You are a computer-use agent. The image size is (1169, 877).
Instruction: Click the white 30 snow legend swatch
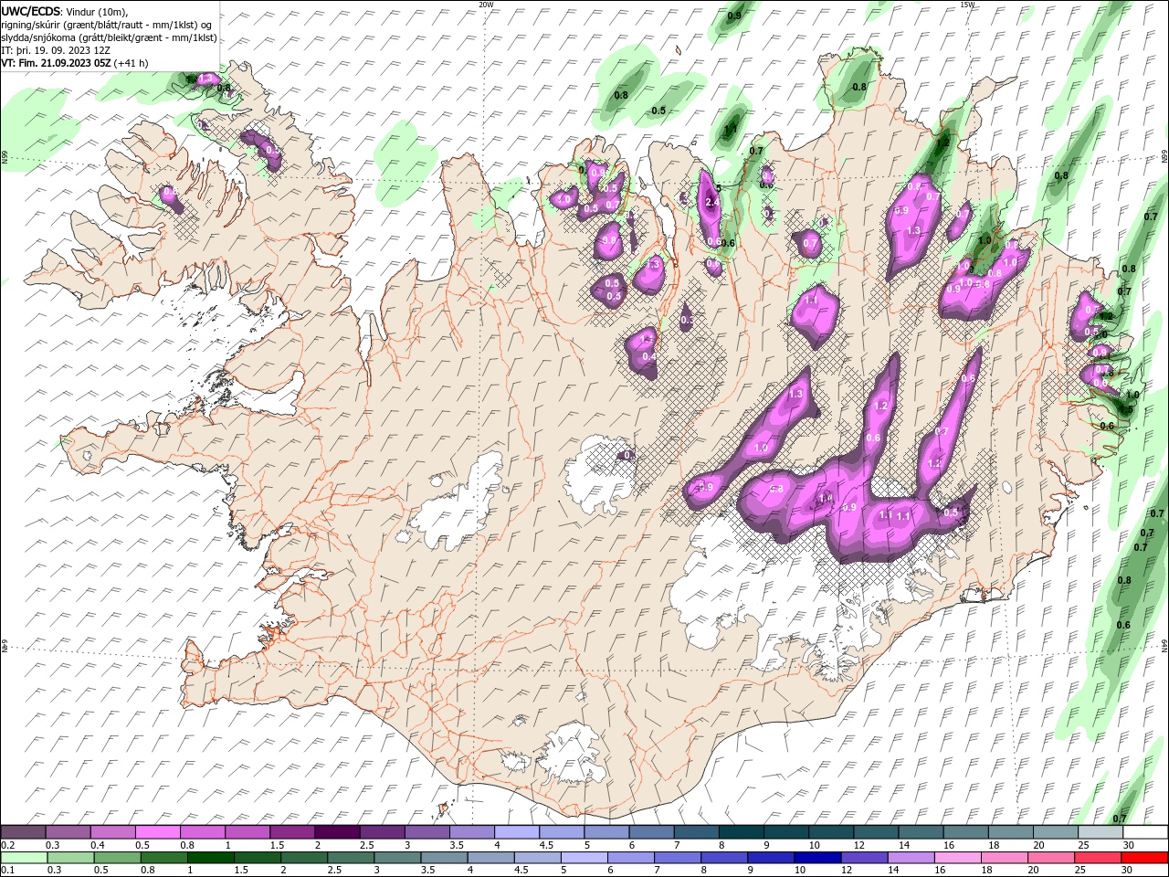coord(1145,832)
